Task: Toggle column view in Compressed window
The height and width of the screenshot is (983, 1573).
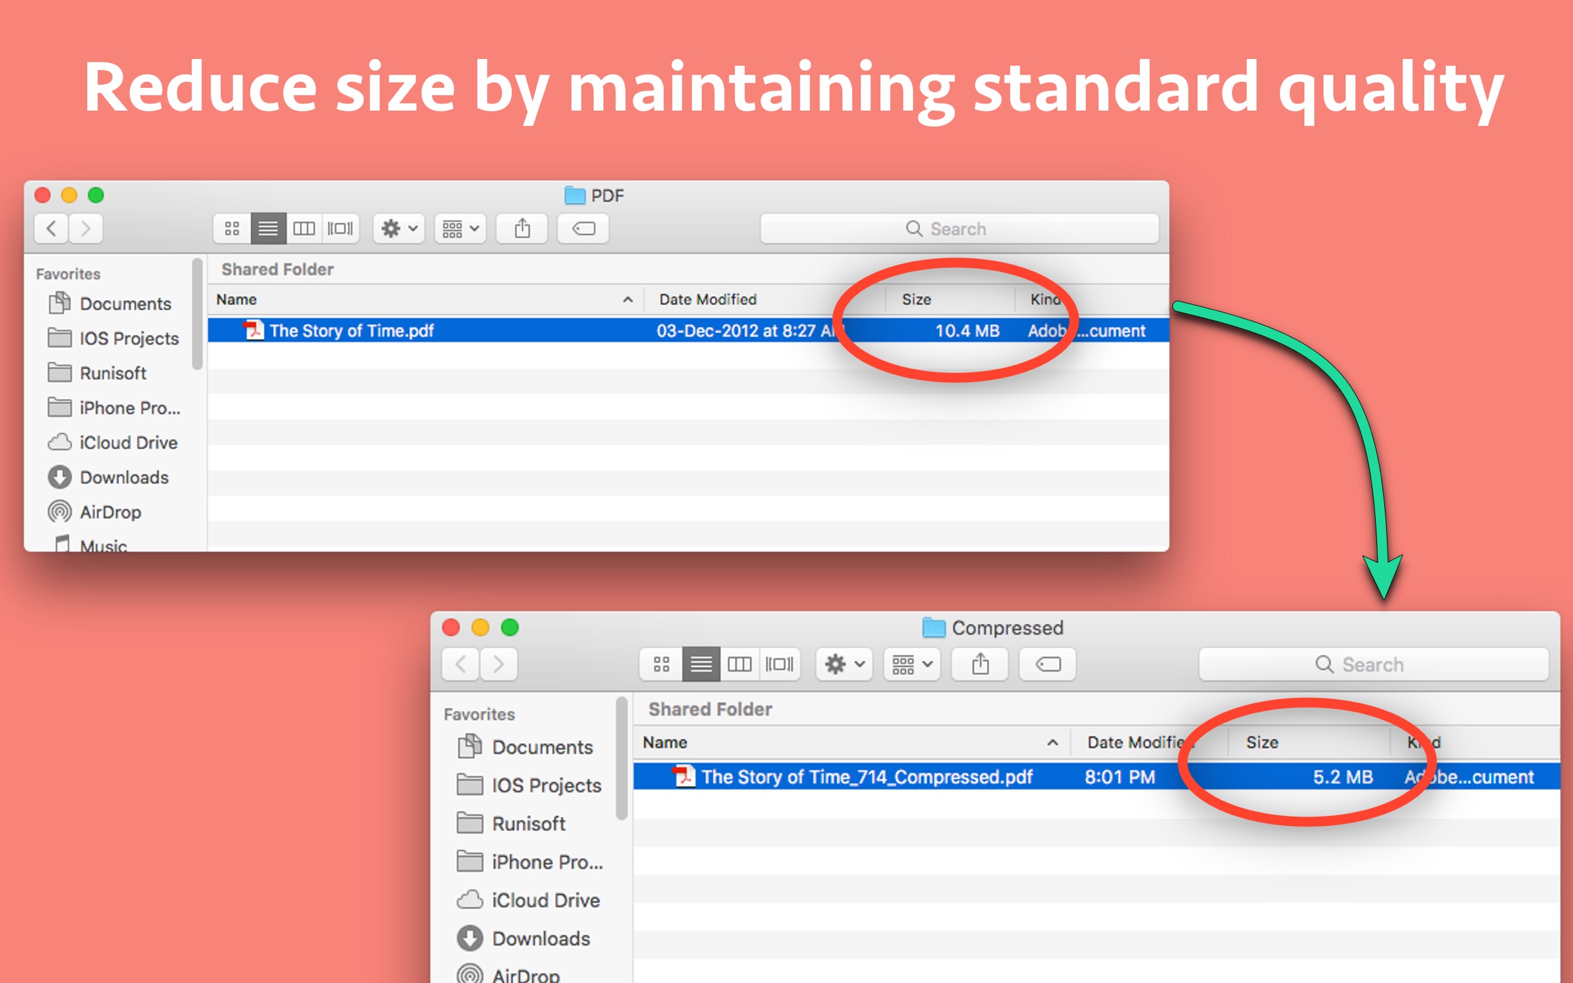Action: pyautogui.click(x=739, y=665)
